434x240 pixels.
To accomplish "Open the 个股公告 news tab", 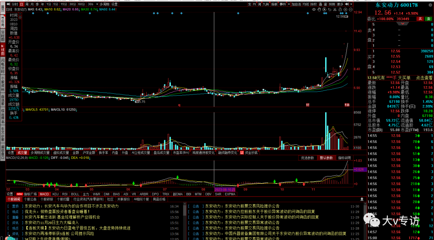I will (30, 199).
